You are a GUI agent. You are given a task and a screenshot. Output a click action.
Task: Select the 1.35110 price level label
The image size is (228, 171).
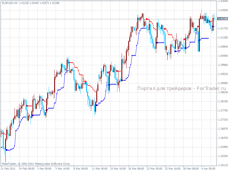[x=223, y=165]
